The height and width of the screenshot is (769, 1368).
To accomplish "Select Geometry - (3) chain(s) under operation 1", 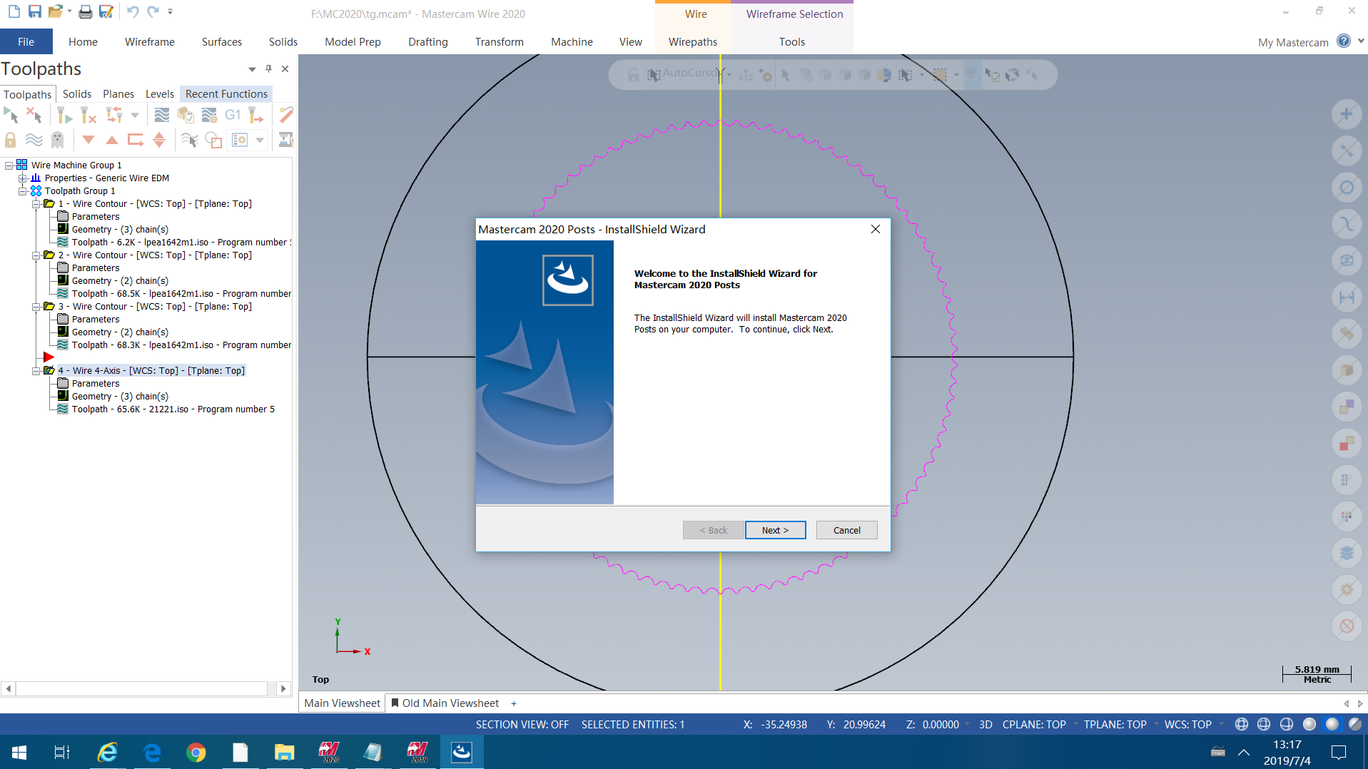I will [120, 230].
